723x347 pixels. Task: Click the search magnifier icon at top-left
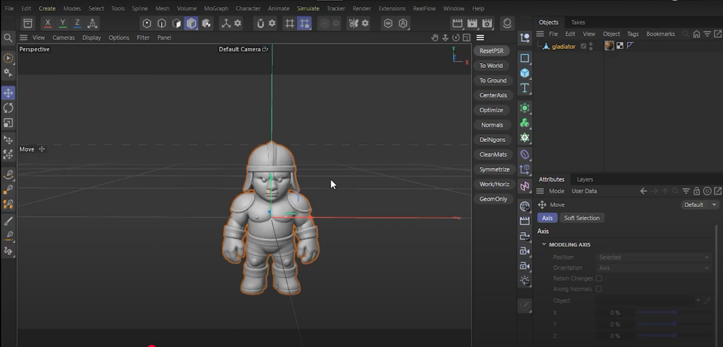[x=8, y=38]
